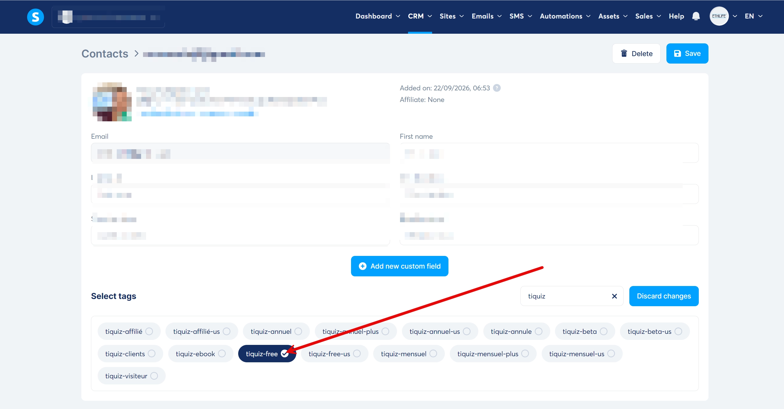Select the tiquiz-annuel-plus tag
The width and height of the screenshot is (784, 409).
coord(355,331)
